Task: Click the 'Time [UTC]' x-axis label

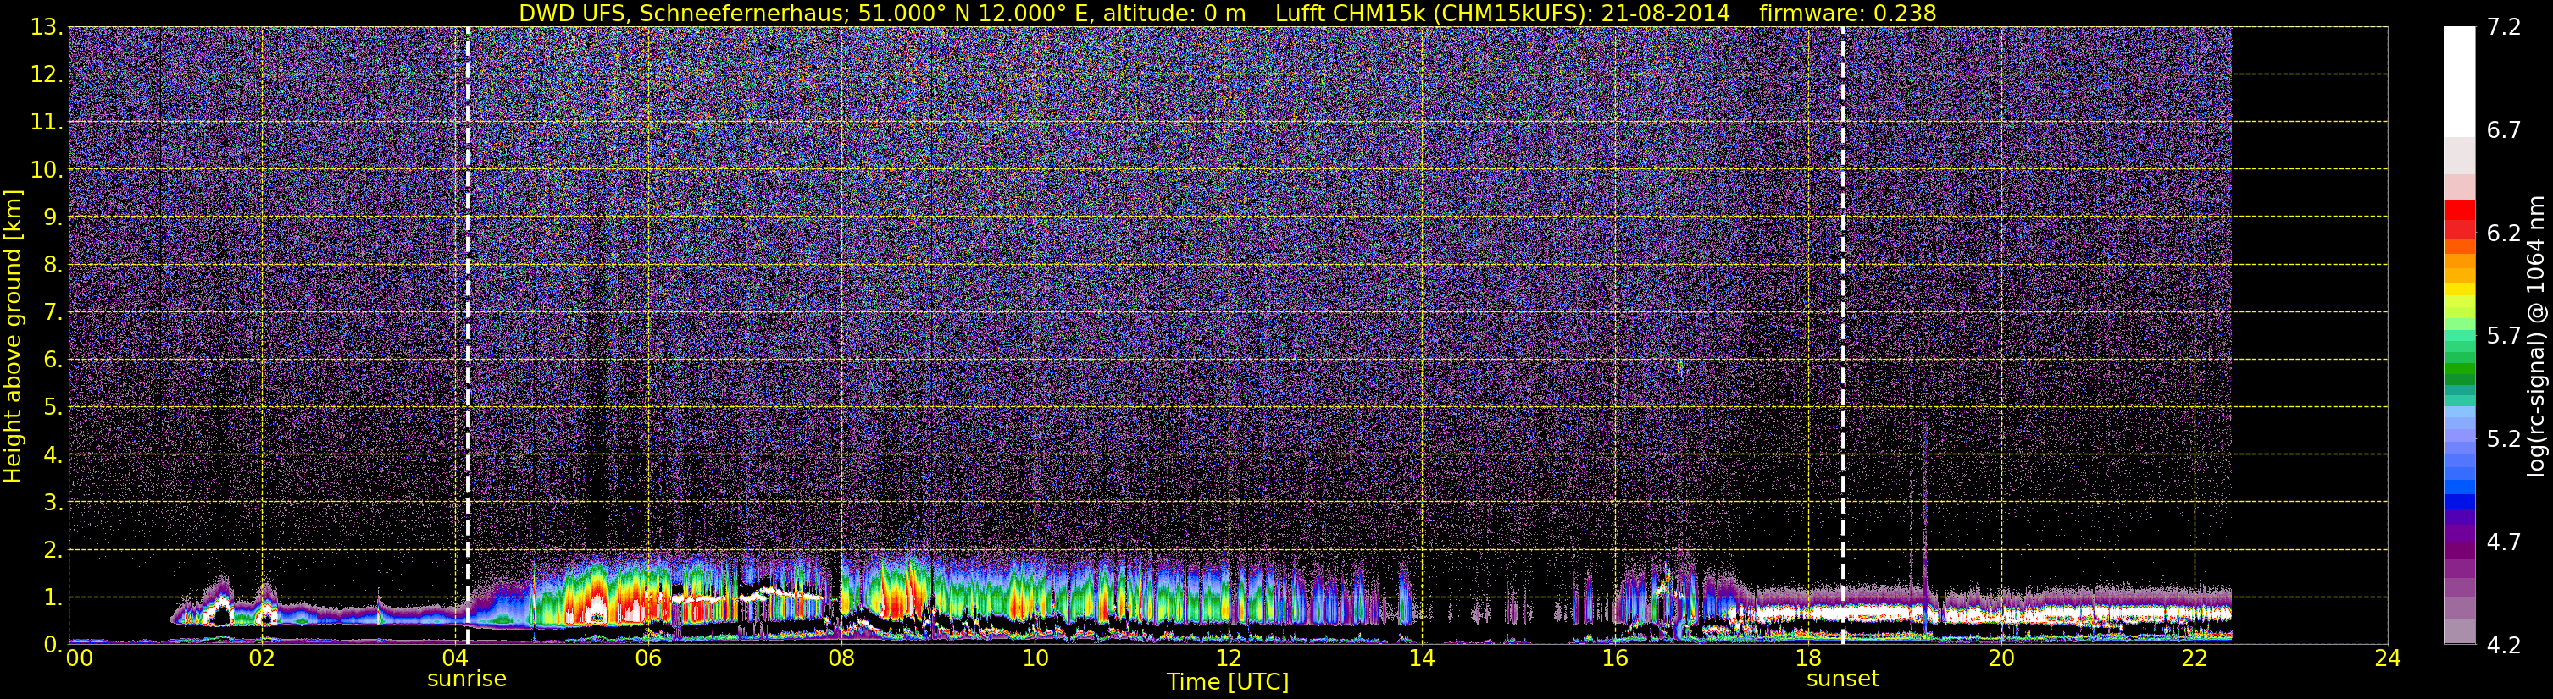Action: click(1227, 682)
